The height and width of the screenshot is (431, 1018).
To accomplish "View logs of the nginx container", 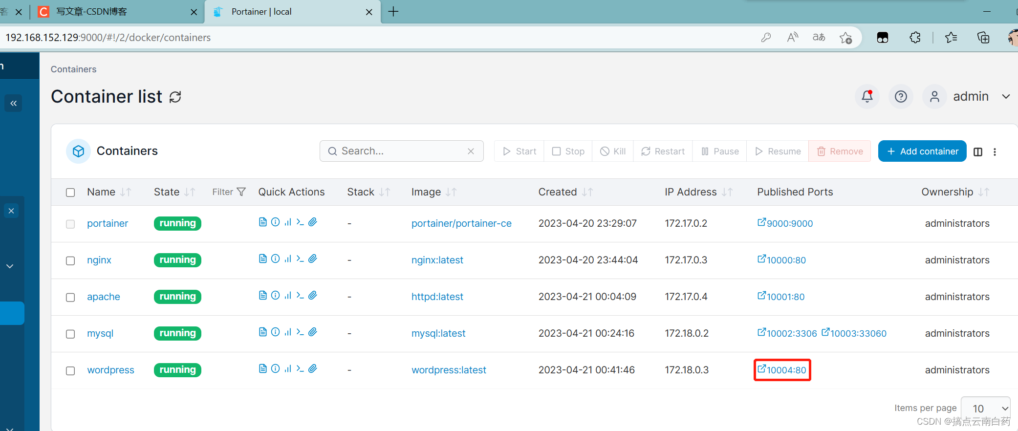I will tap(263, 259).
